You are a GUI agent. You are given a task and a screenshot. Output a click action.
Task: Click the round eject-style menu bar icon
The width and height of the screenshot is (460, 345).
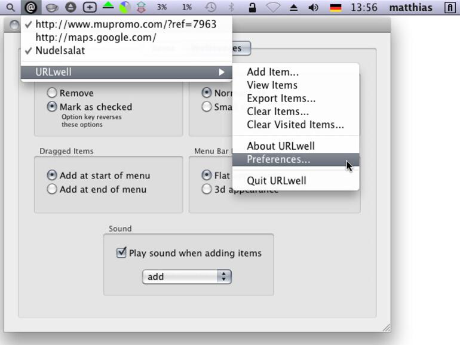[70, 7]
